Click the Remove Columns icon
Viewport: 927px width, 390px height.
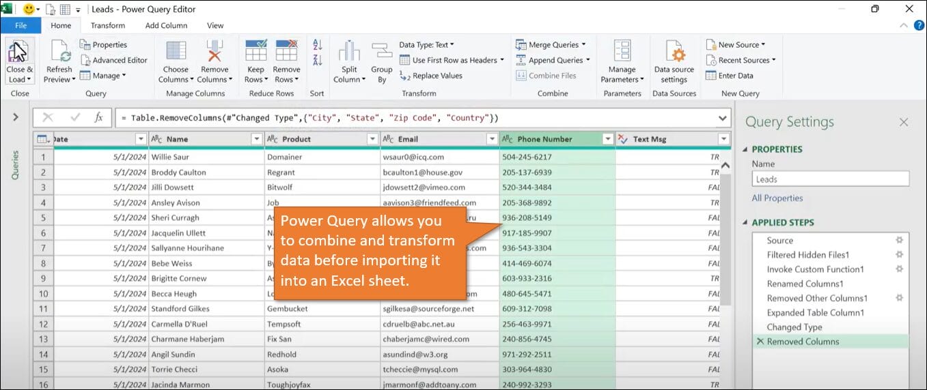215,53
